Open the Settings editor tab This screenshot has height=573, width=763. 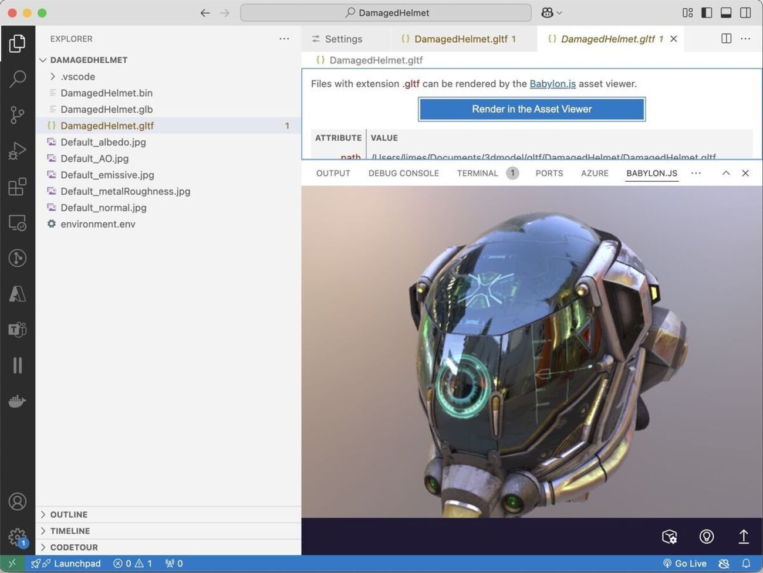click(343, 39)
